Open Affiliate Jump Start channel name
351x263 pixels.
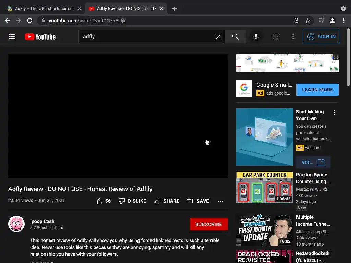click(313, 232)
